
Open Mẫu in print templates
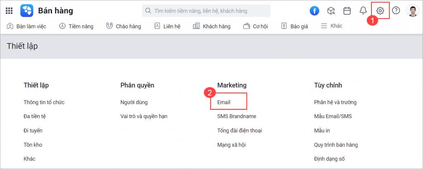pos(322,131)
